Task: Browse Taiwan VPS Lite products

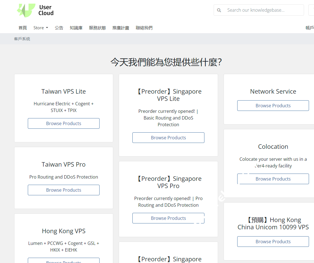Action: tap(63, 123)
